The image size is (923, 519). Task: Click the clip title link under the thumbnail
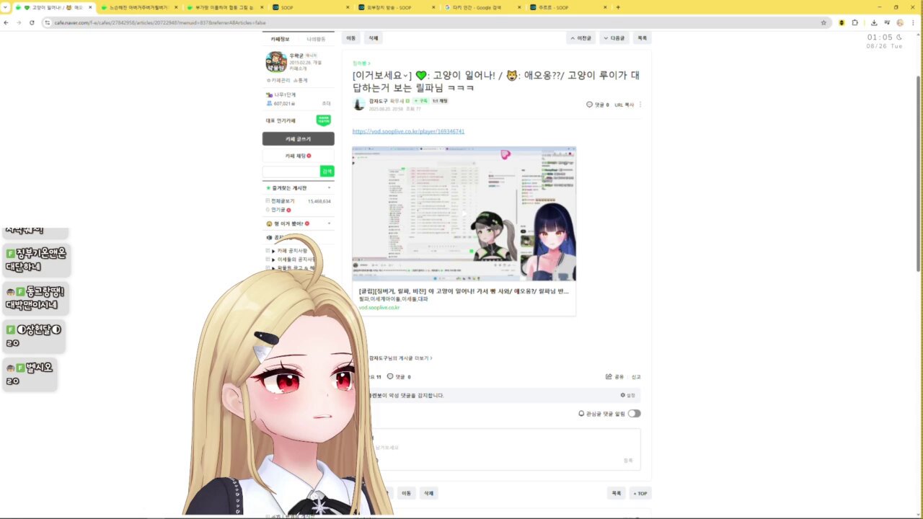463,291
